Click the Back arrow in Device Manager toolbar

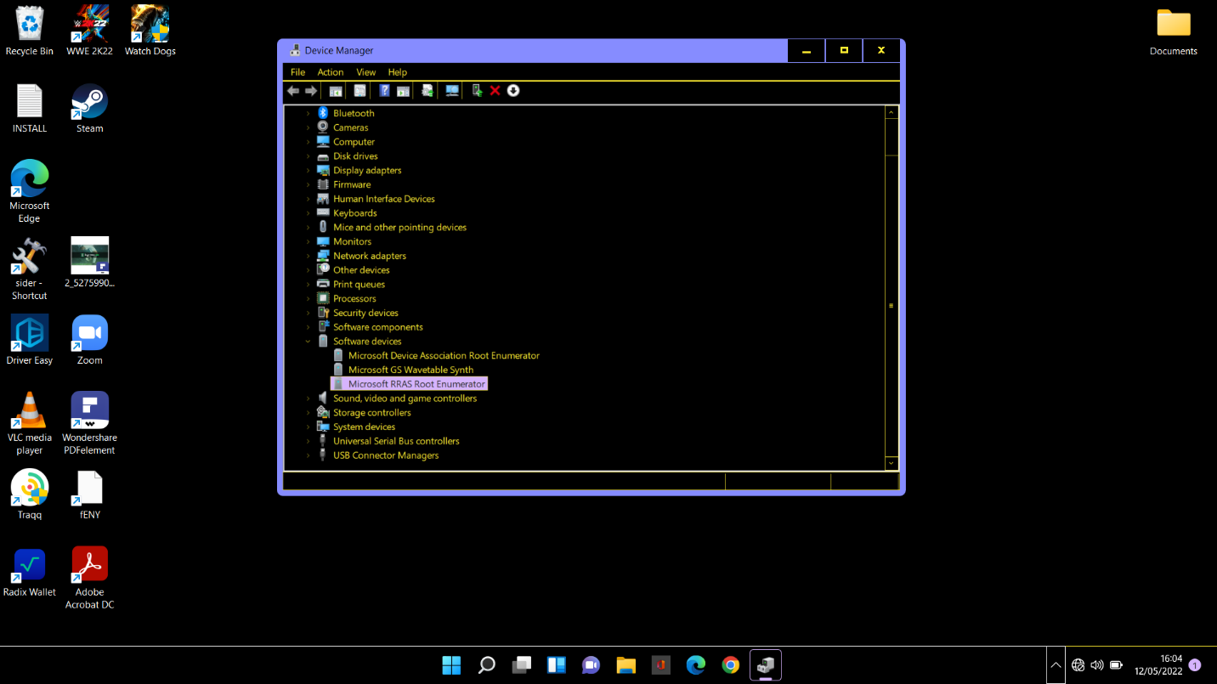pos(293,91)
